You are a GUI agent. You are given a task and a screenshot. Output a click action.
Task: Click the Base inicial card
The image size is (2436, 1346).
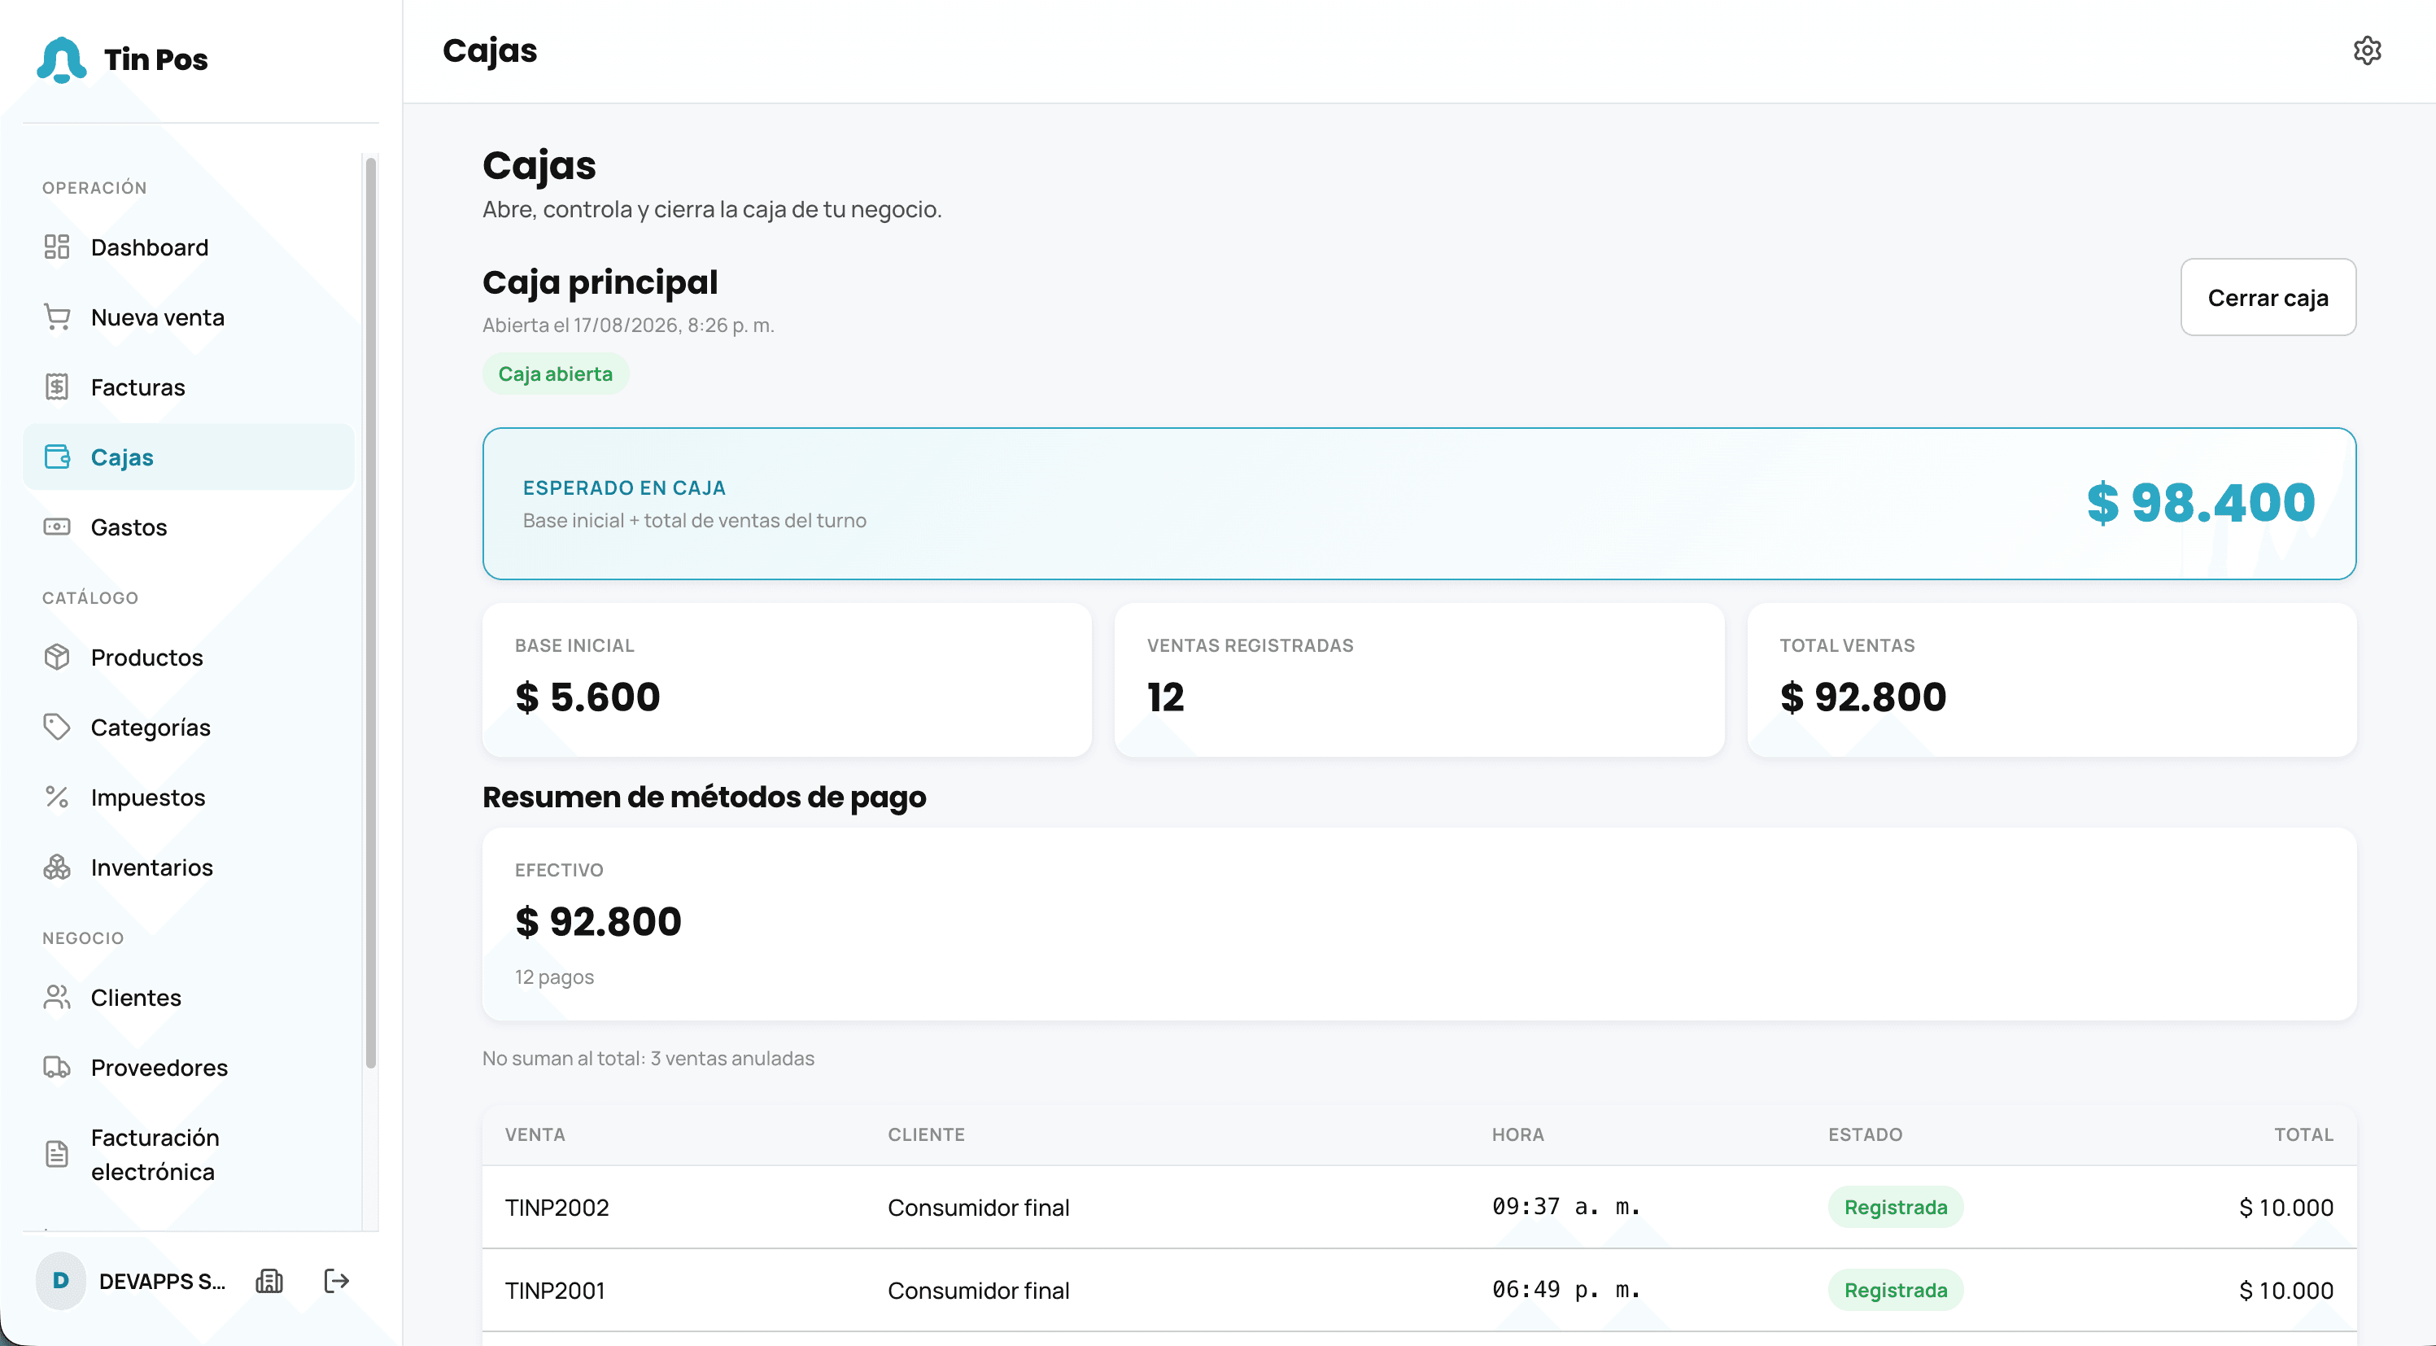click(787, 680)
